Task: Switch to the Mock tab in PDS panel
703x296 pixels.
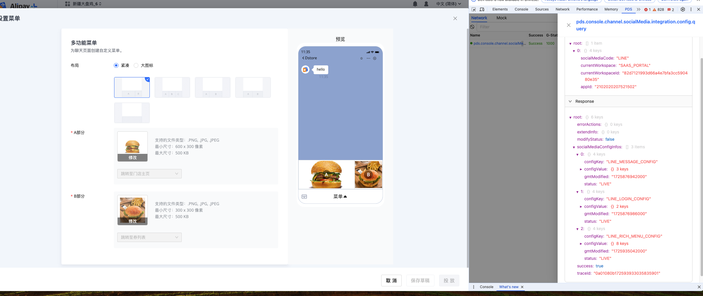Action: click(x=501, y=18)
